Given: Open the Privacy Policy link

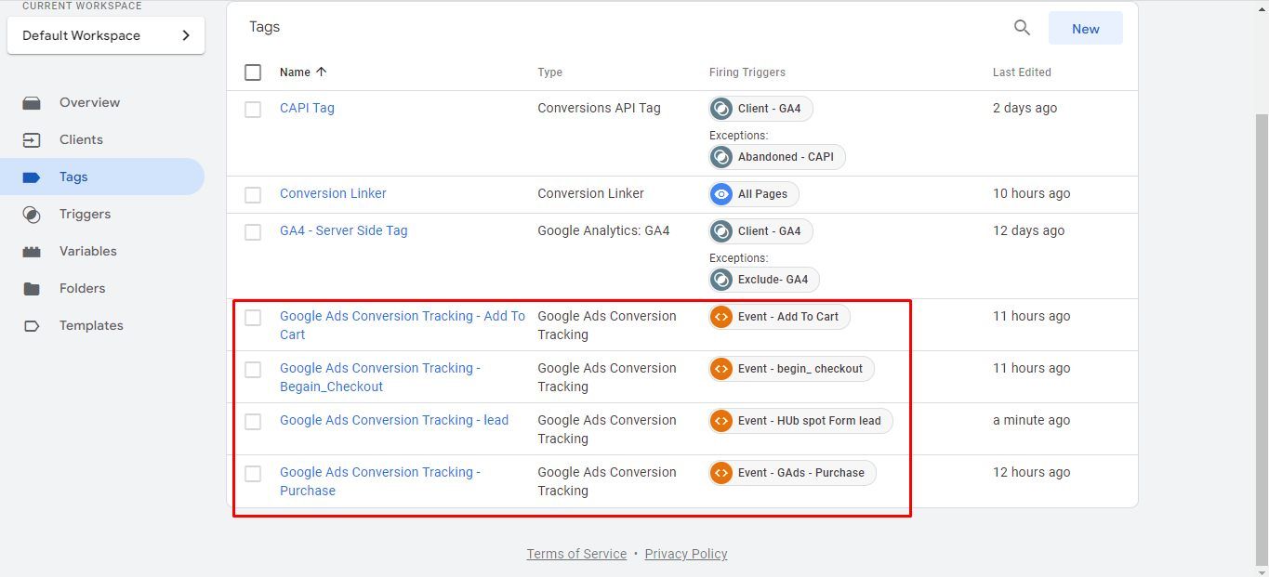Looking at the screenshot, I should pos(686,554).
